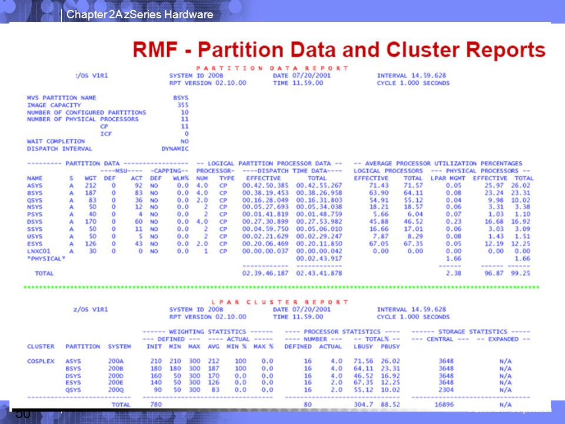Click the "DISPATCH INTERVAL" label

coord(59,148)
